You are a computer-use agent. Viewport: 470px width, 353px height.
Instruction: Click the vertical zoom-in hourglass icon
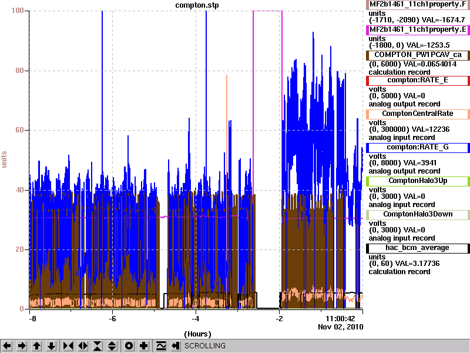[98, 346]
